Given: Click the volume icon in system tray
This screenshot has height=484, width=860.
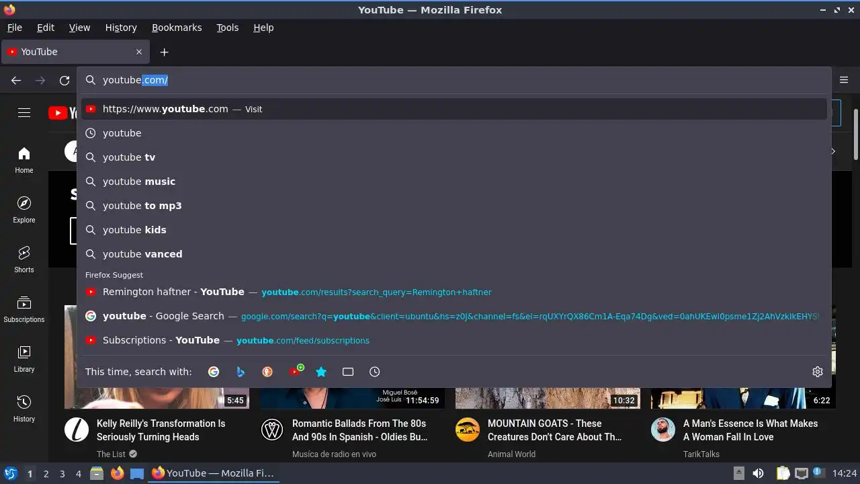Looking at the screenshot, I should pos(758,473).
